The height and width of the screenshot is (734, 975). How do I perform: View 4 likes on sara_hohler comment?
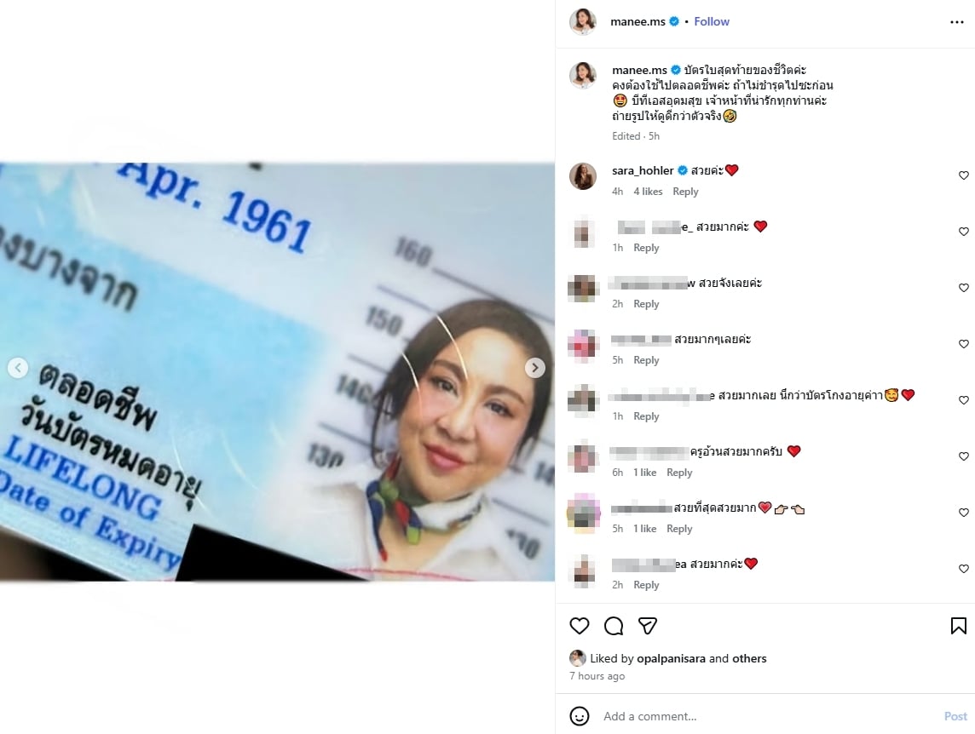[x=648, y=192]
